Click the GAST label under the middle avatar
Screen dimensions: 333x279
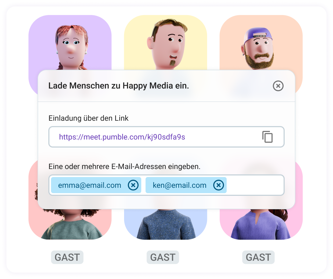click(163, 257)
